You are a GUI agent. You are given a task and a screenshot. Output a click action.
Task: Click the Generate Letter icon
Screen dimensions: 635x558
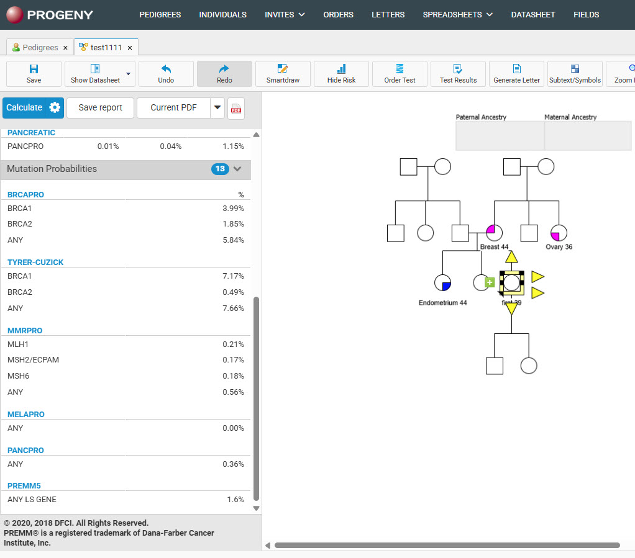coord(516,70)
